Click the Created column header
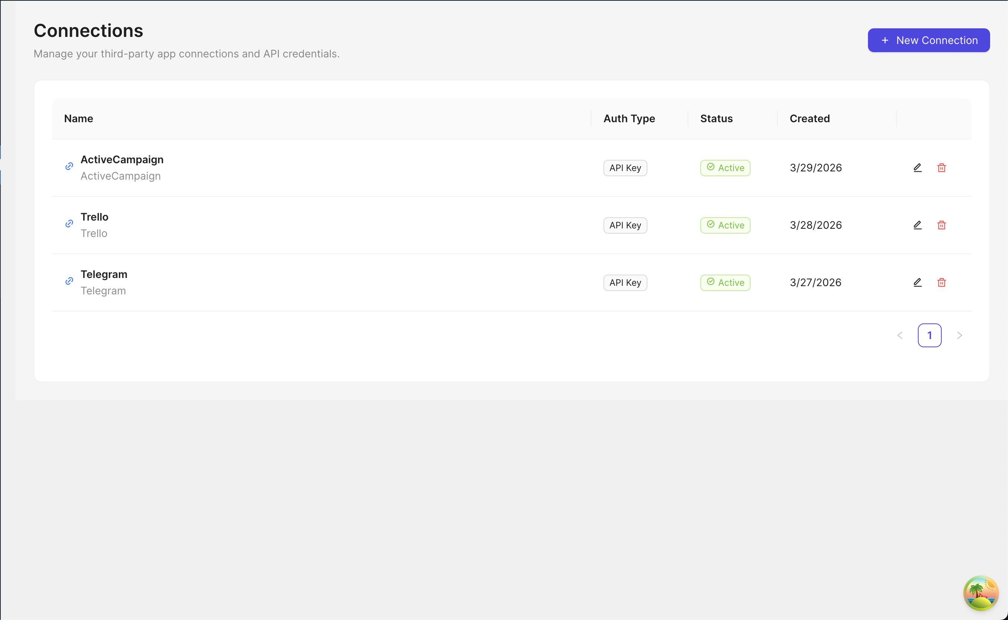Screen dimensions: 1008x620 [x=809, y=118]
